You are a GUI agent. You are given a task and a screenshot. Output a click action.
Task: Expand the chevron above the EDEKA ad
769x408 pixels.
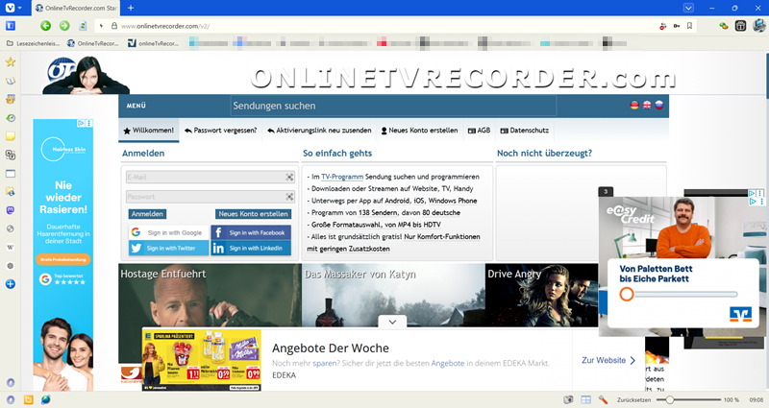click(391, 322)
